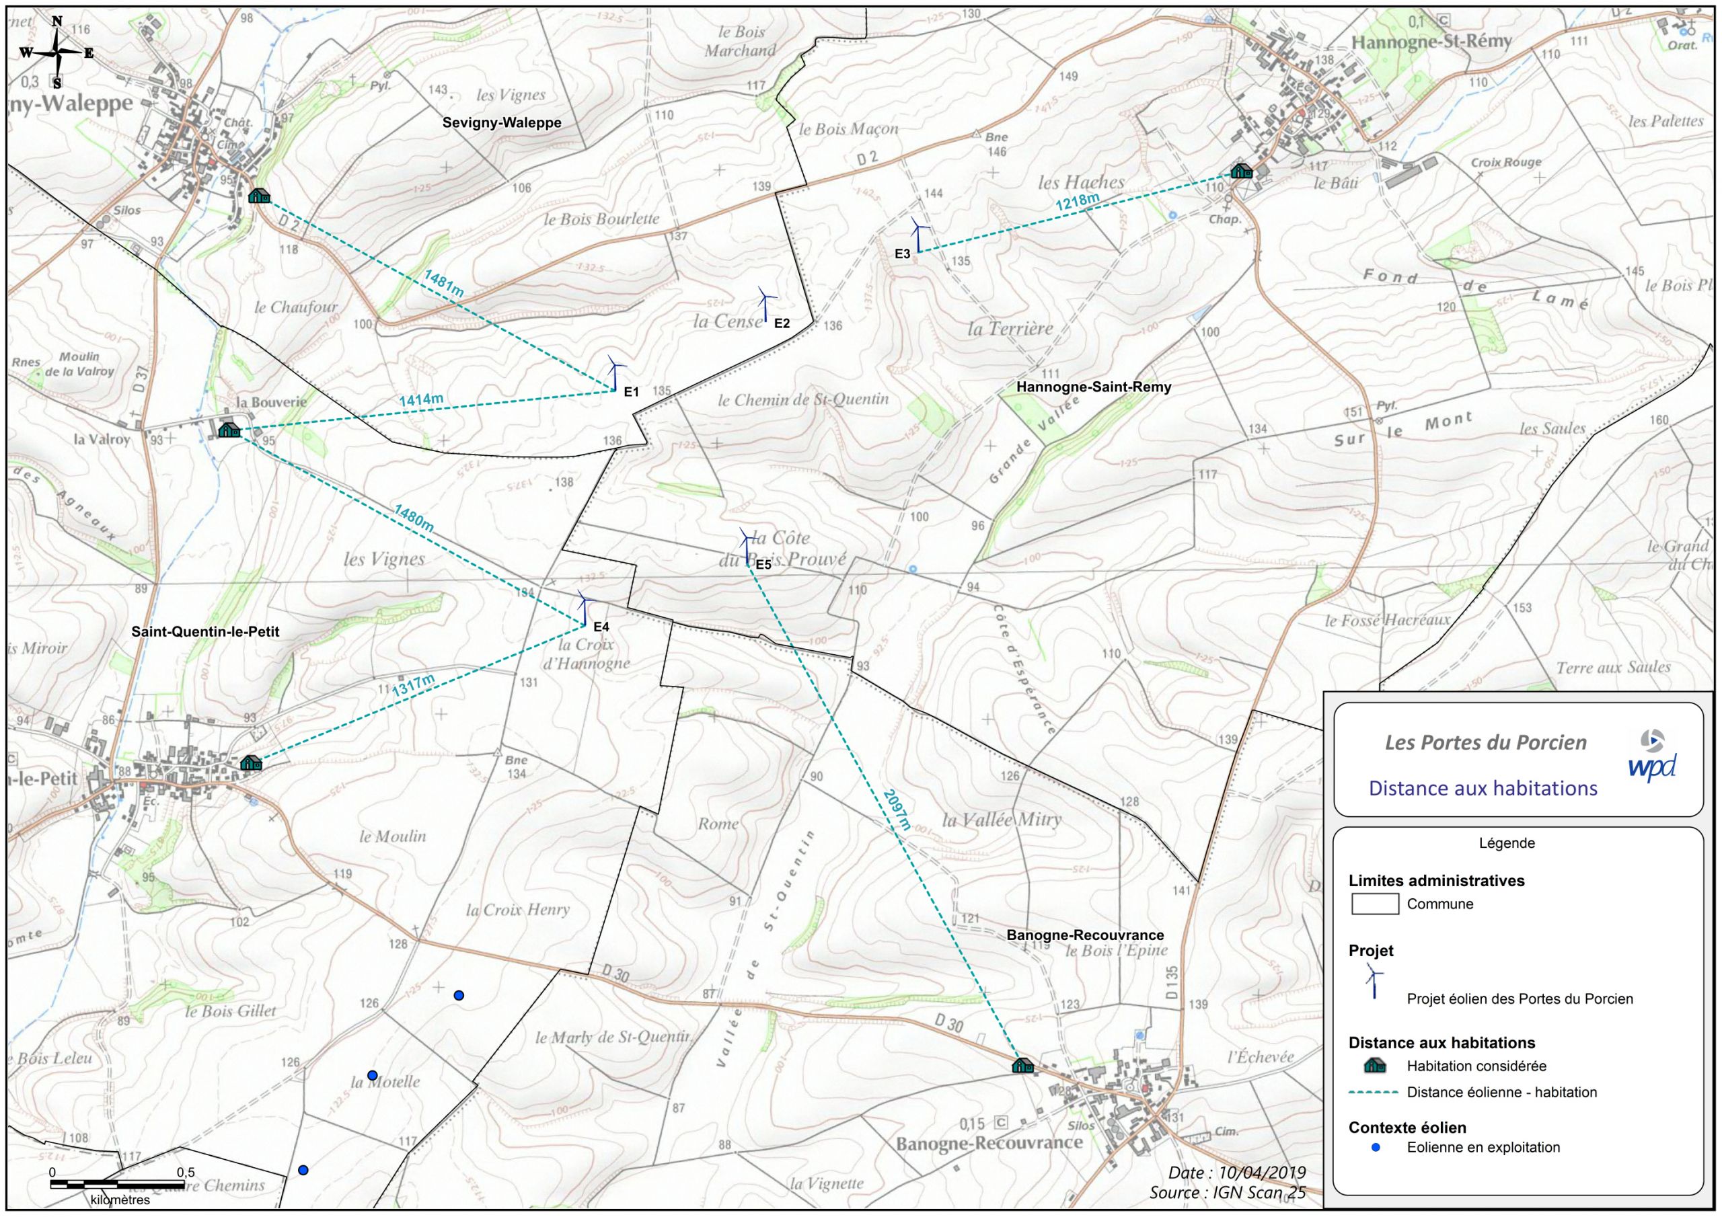Click the le Bois Gillet place name
Viewport: 1722px width, 1217px height.
[231, 1010]
